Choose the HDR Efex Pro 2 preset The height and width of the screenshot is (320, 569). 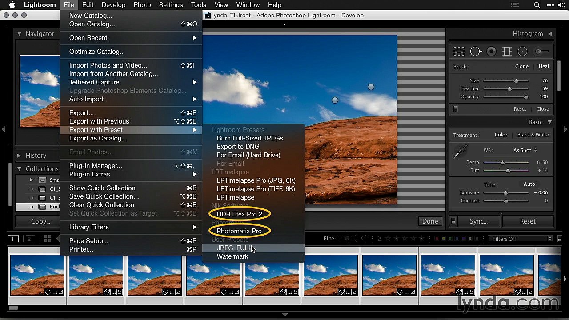(253, 214)
